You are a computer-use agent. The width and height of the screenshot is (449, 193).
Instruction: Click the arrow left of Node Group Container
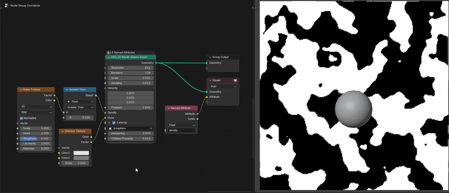point(1,8)
